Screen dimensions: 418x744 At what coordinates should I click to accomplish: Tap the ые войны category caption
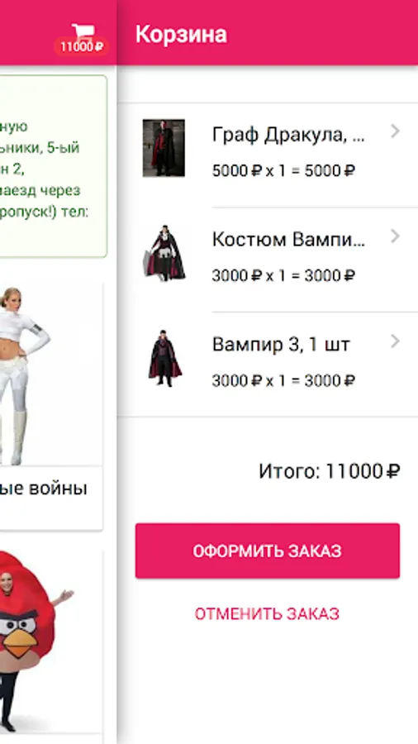click(44, 489)
